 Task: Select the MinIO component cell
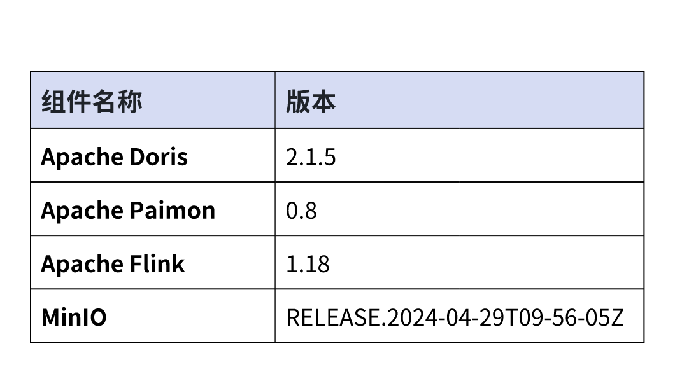(74, 317)
